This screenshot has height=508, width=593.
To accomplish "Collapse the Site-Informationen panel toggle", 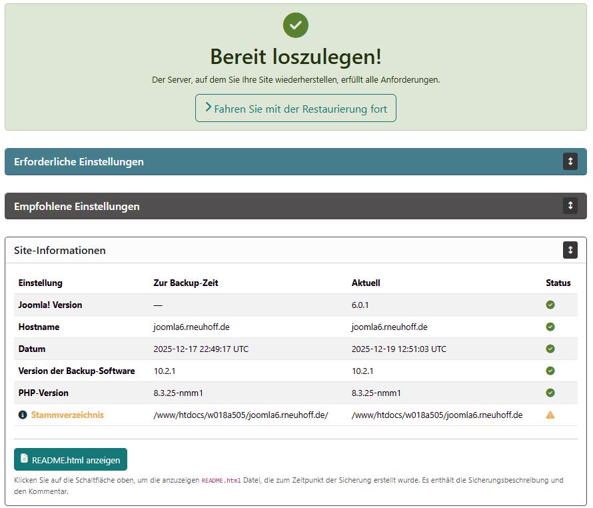I will click(x=570, y=250).
